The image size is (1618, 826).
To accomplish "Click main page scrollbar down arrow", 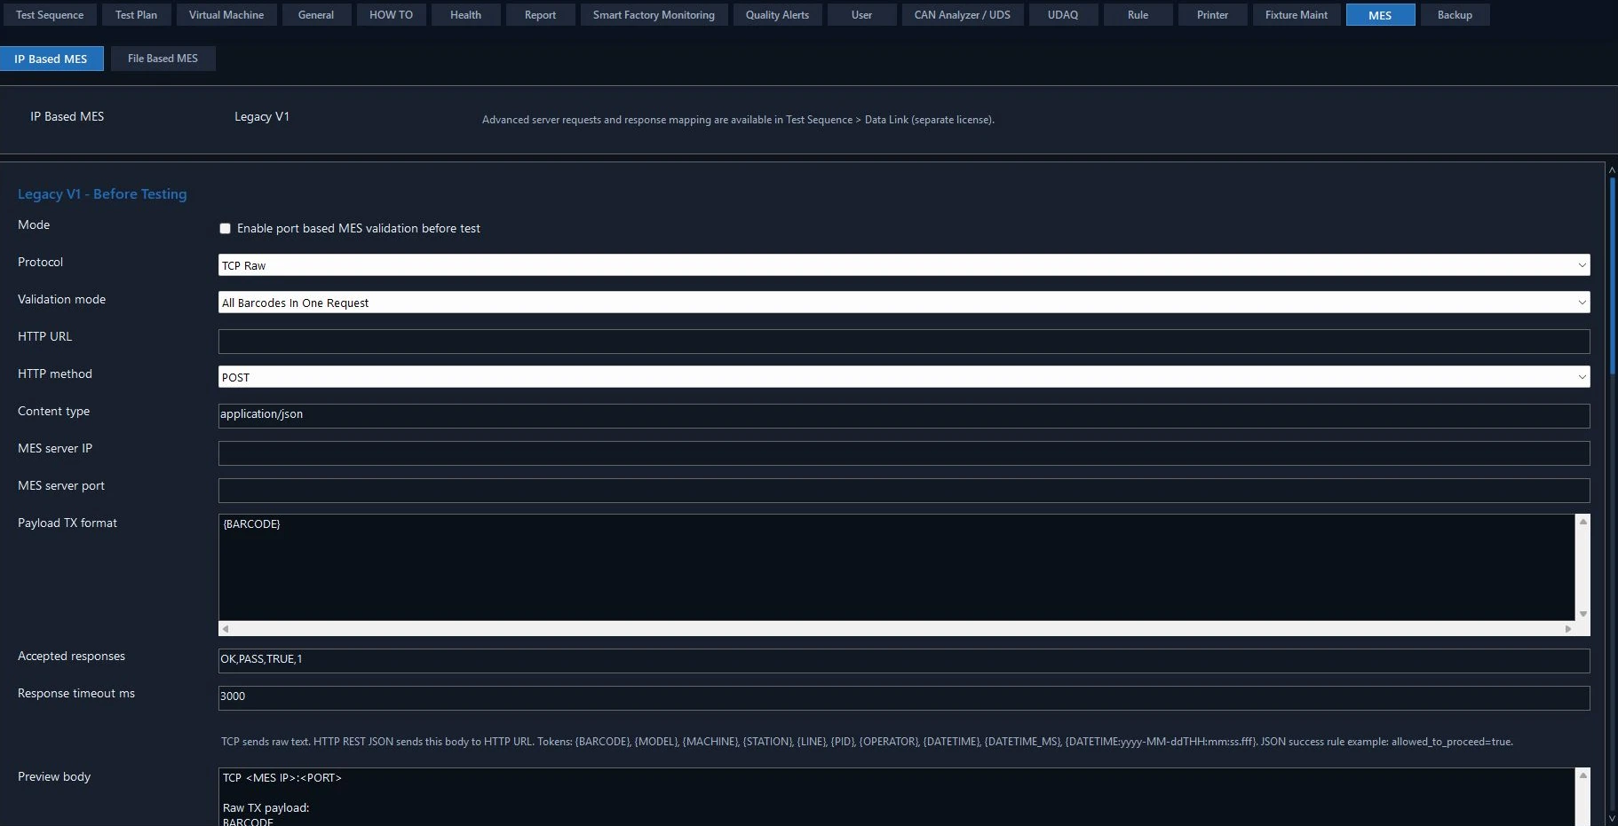I will 1612,818.
